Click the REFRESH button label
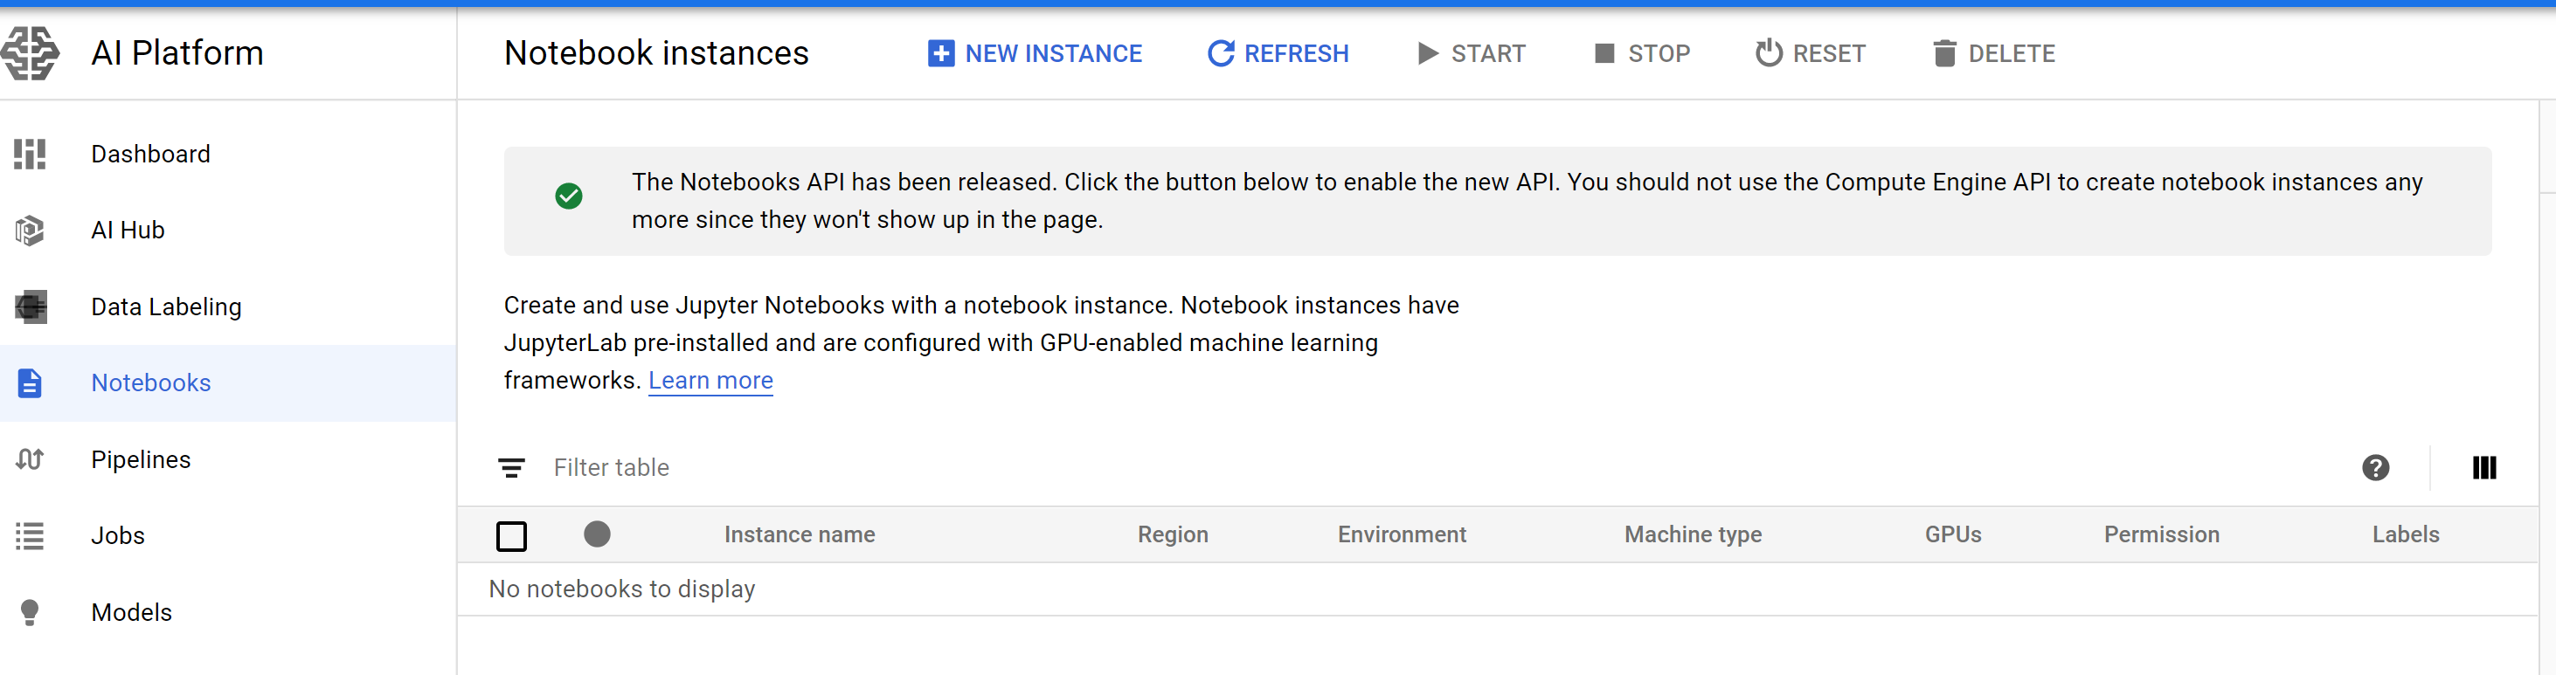 point(1296,53)
